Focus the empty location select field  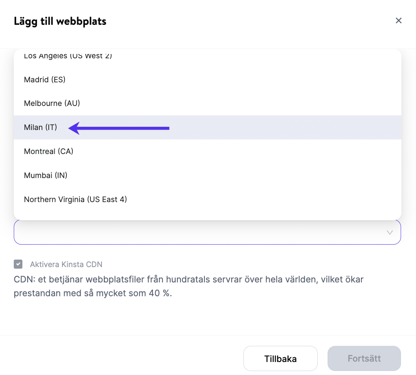(197, 232)
